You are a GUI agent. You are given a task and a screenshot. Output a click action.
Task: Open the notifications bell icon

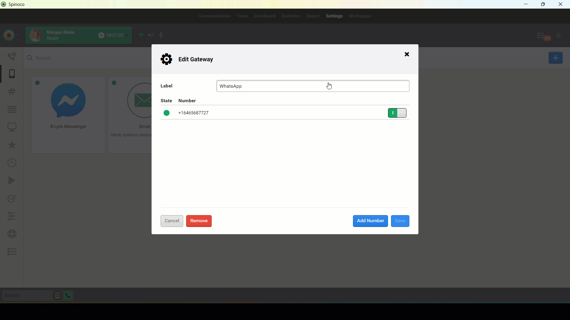(x=558, y=36)
